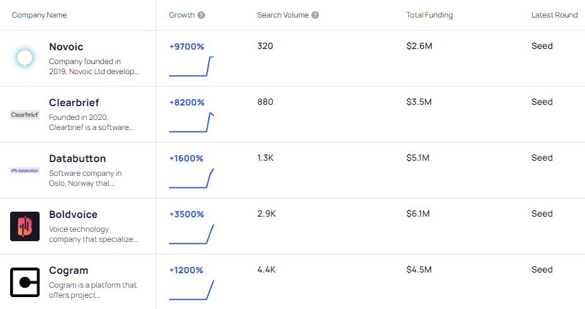585x309 pixels.
Task: Select the $6.1M total funding cell
Action: 418,214
